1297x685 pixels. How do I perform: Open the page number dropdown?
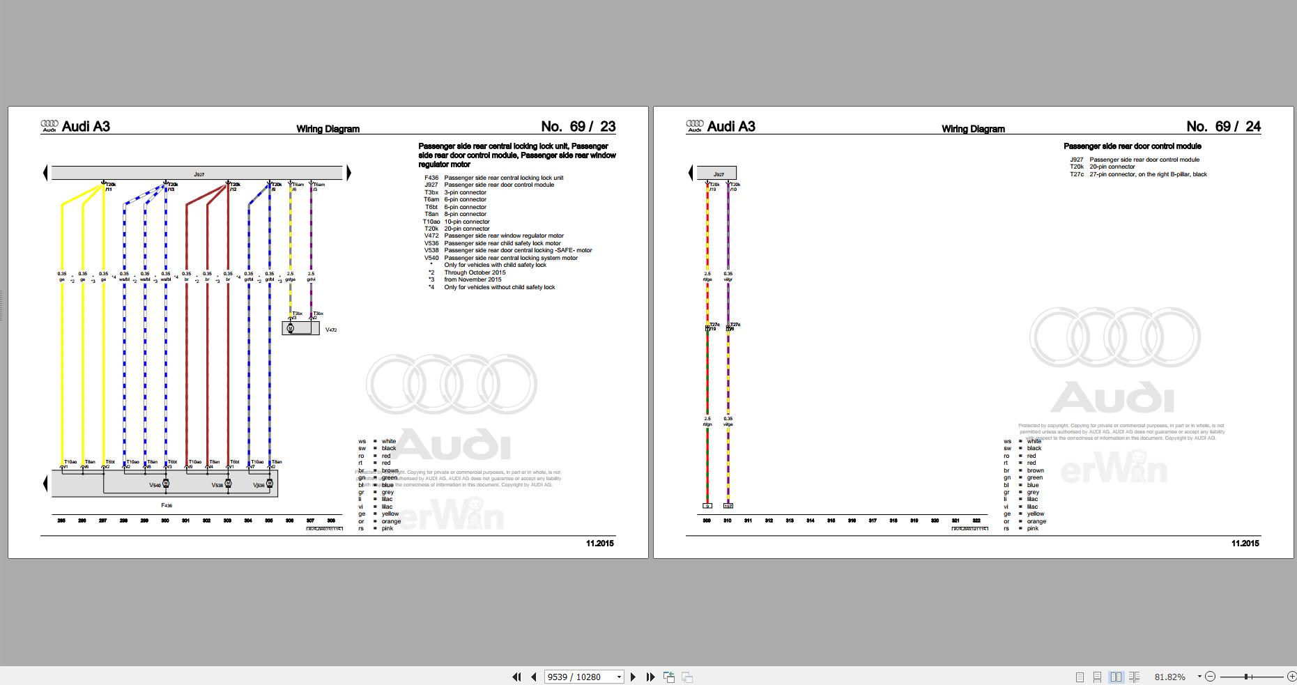[x=619, y=677]
